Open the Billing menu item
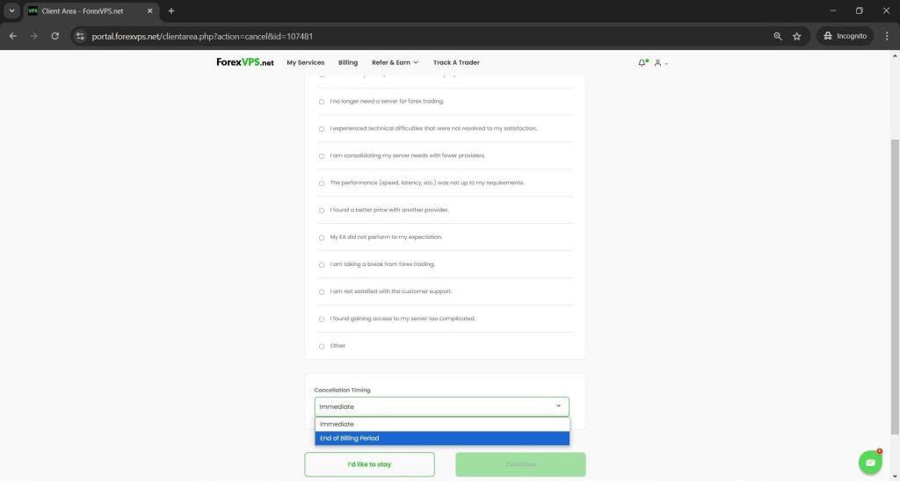This screenshot has height=481, width=900. (x=348, y=62)
